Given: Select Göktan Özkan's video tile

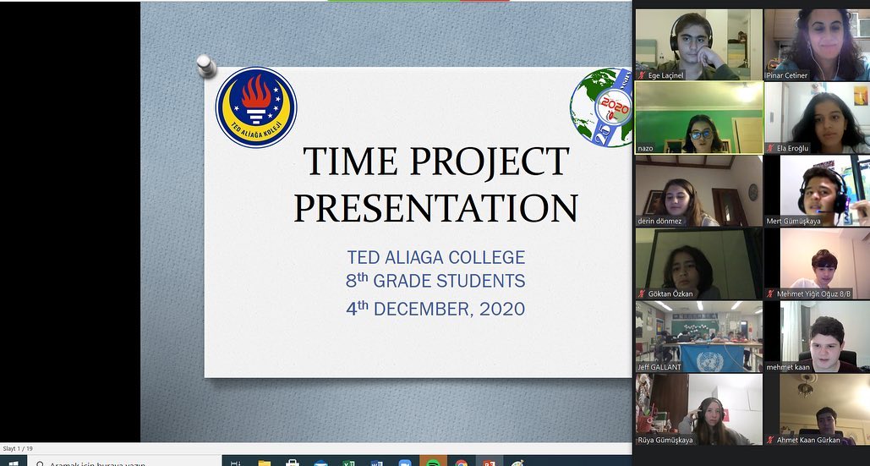Looking at the screenshot, I should (x=699, y=264).
